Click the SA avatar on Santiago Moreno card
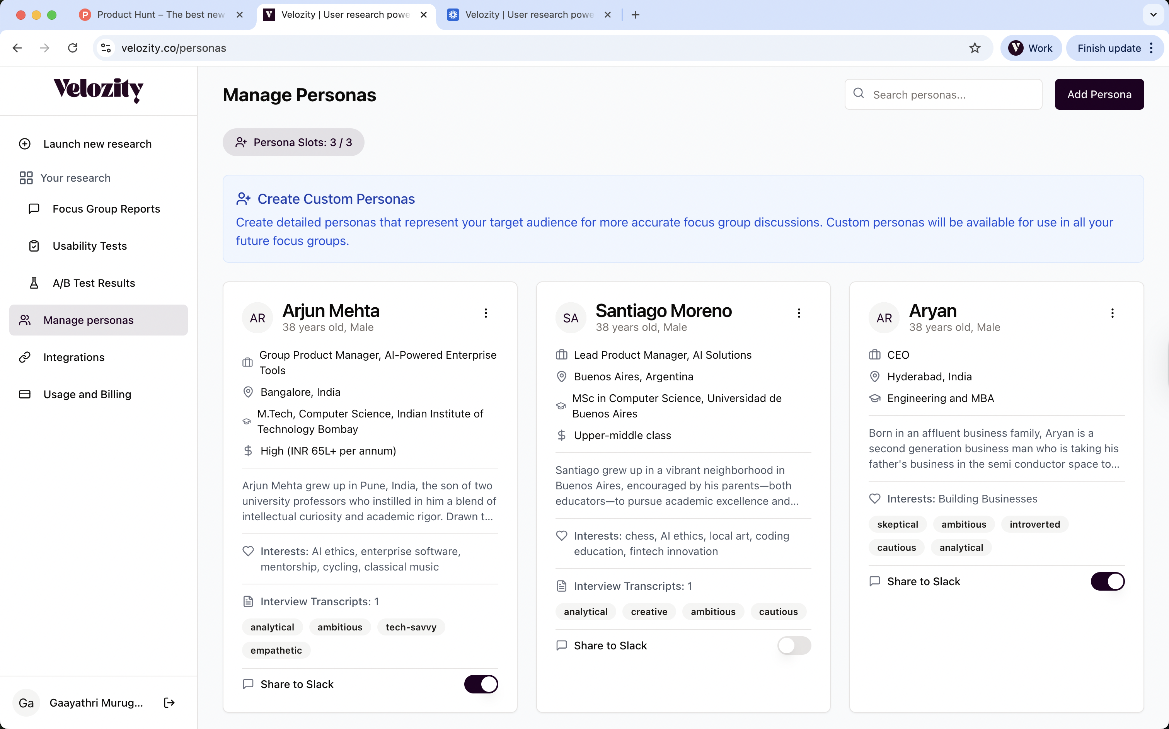This screenshot has height=729, width=1169. point(570,318)
